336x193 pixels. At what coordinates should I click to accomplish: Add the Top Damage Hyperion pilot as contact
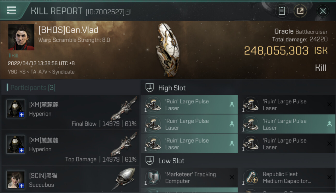(x=22, y=150)
